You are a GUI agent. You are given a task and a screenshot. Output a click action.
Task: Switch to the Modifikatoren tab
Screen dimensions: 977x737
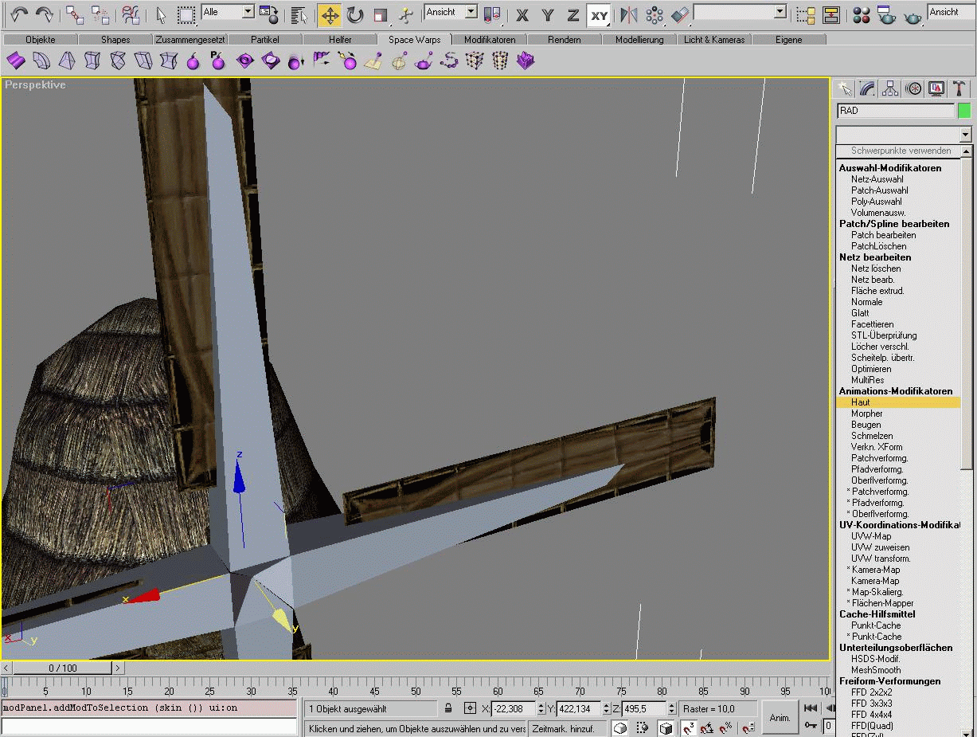point(489,40)
